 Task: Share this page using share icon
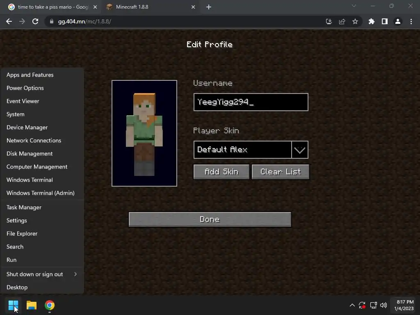point(342,21)
